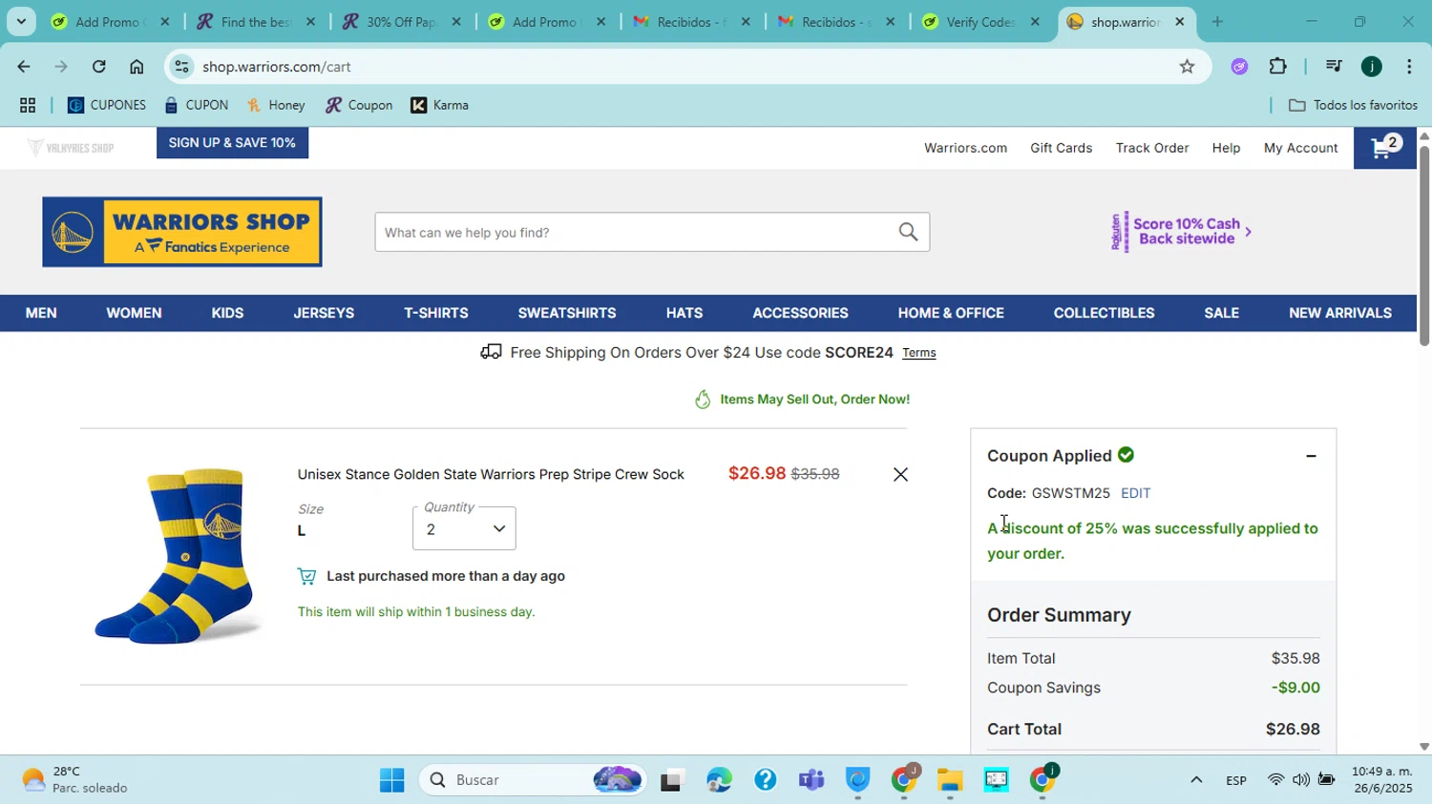Open Rakuten 10% Cash Back banner

click(x=1181, y=232)
